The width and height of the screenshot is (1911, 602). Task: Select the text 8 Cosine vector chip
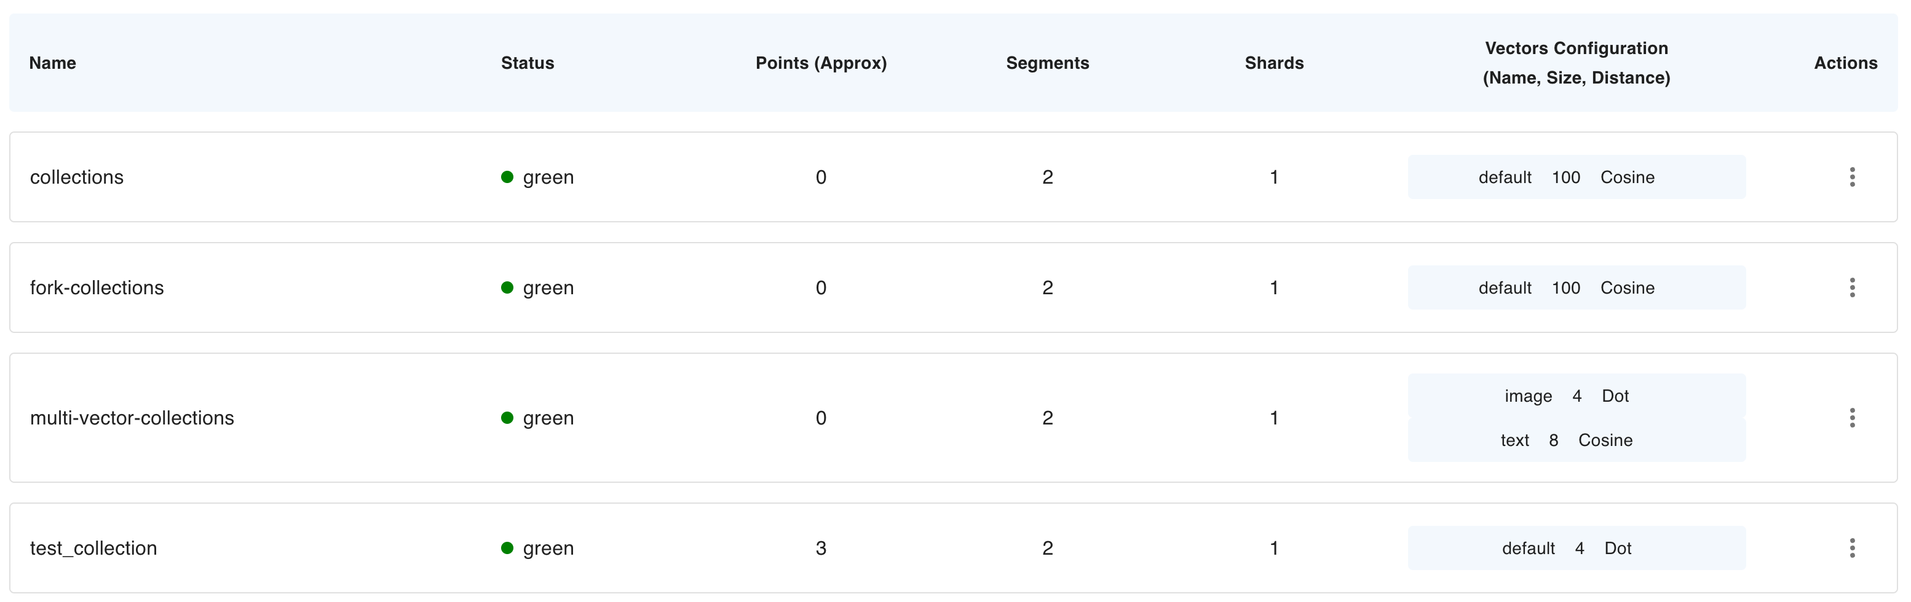pyautogui.click(x=1576, y=440)
